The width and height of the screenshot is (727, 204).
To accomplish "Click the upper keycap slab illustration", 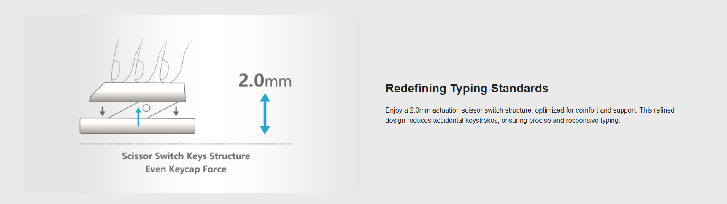I will pyautogui.click(x=138, y=92).
